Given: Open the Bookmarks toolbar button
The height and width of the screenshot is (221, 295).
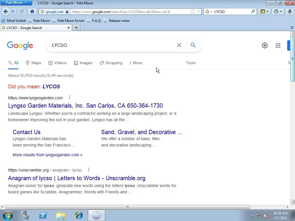Looking at the screenshot, I should point(264,12).
